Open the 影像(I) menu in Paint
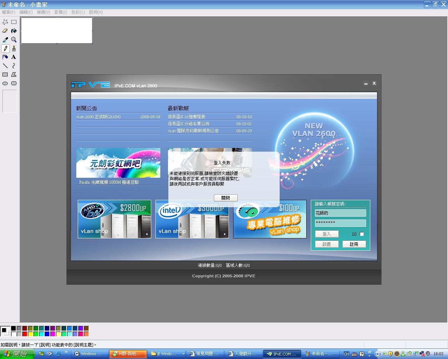This screenshot has width=448, height=359. (x=61, y=12)
